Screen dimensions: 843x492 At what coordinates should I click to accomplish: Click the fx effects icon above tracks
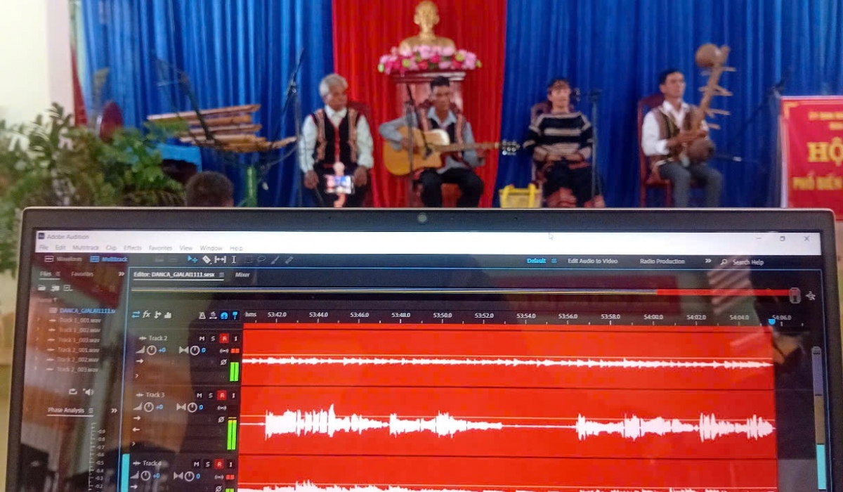pyautogui.click(x=147, y=314)
